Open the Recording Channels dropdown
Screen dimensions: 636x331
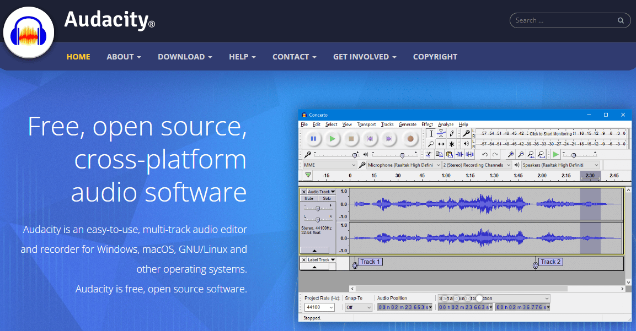pos(477,165)
